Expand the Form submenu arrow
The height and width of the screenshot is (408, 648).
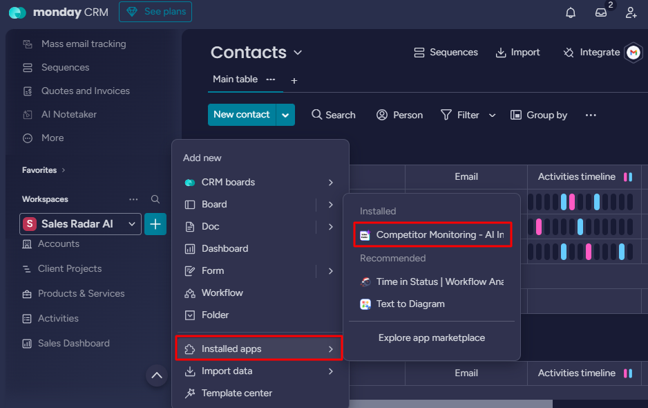coord(331,271)
